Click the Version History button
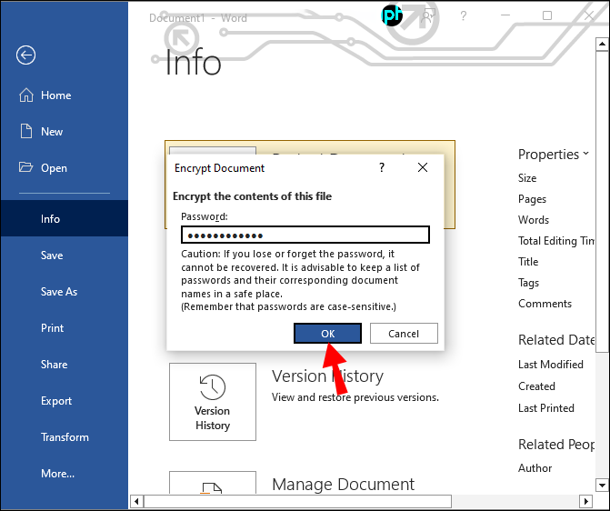Viewport: 610px width, 511px height. (213, 402)
